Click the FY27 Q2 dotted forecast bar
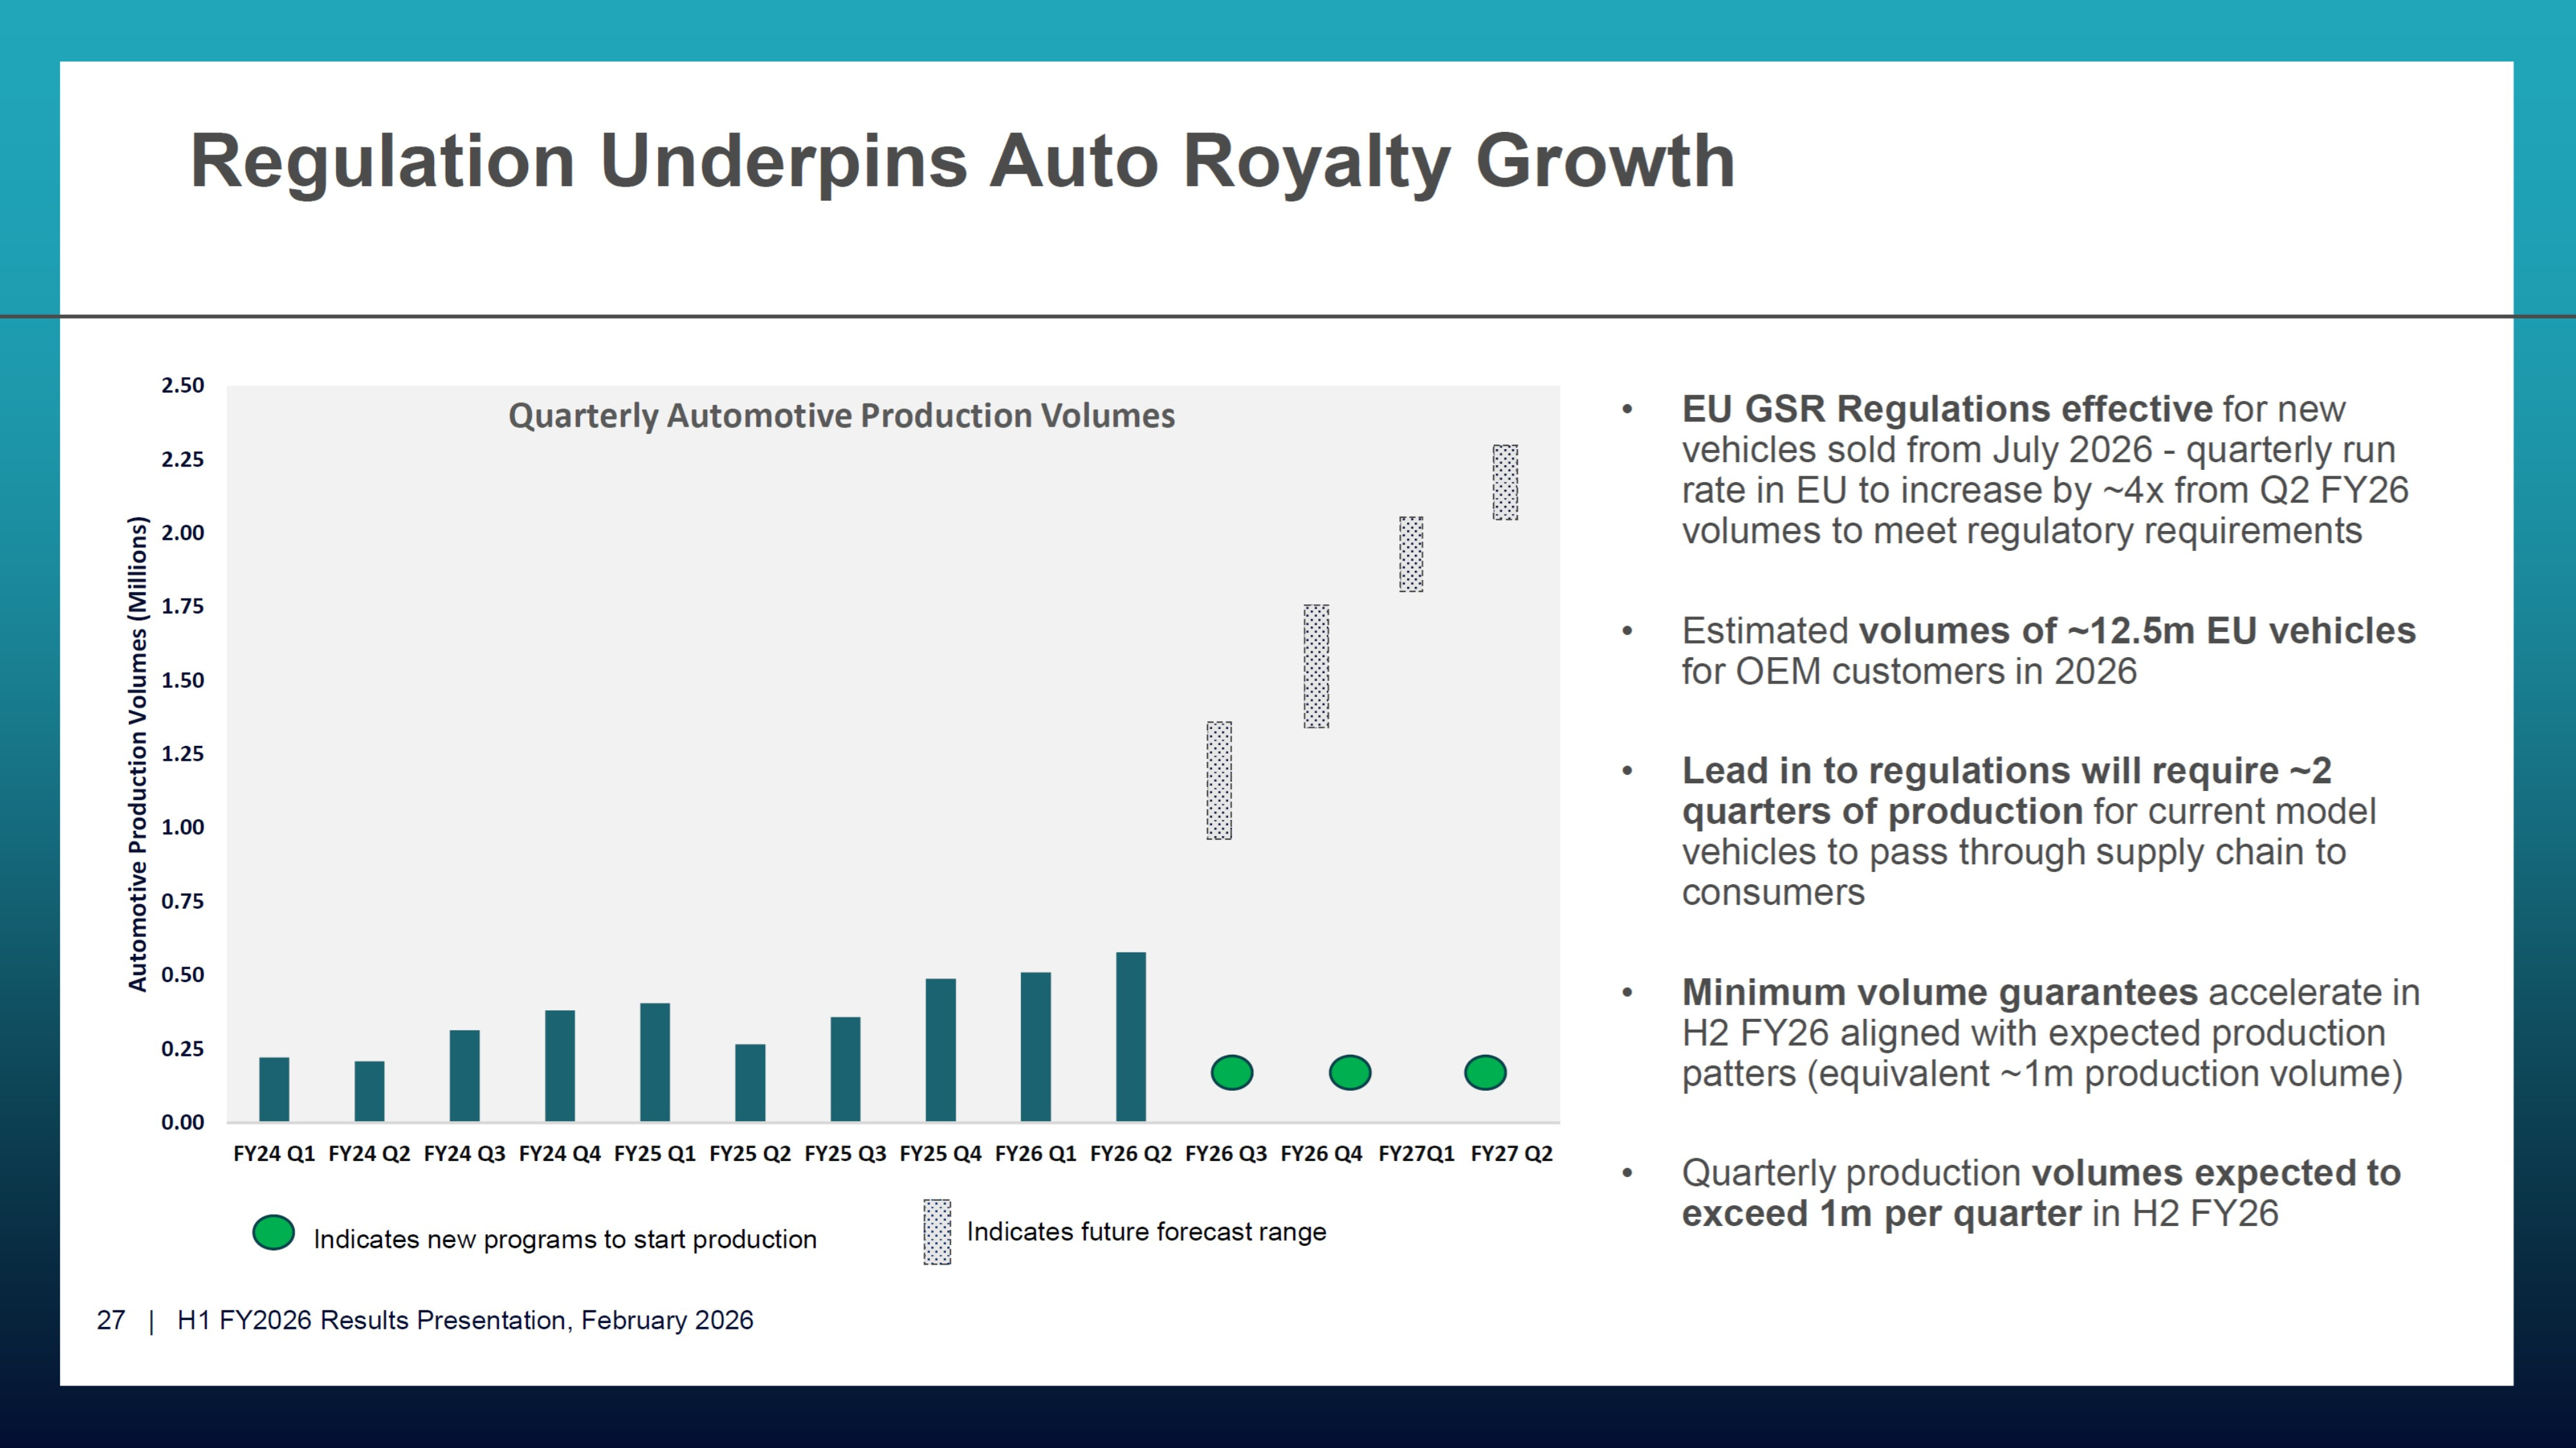 click(1505, 483)
